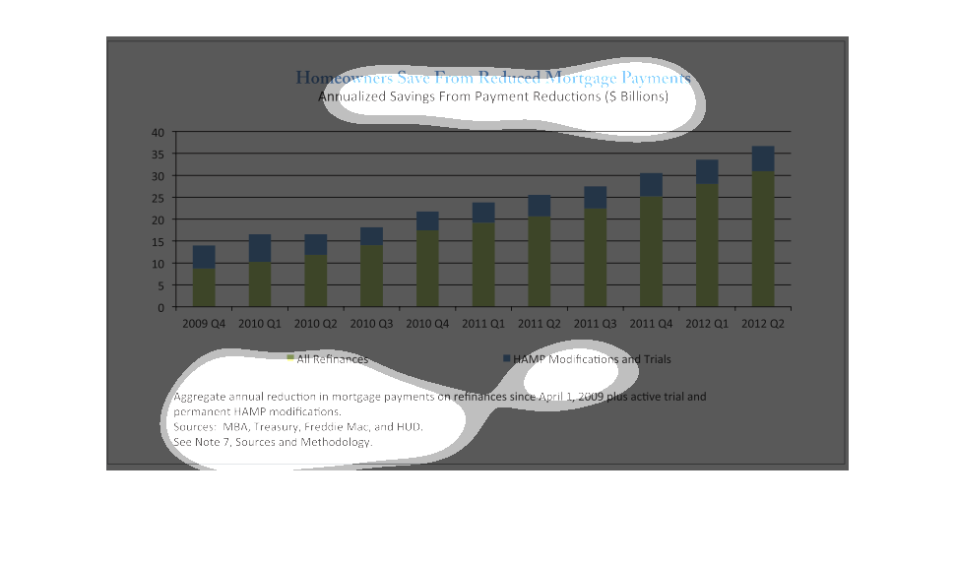Viewport: 955px width, 563px height.
Task: Select the green refinances bar for 2010 Q3
Action: tap(371, 276)
